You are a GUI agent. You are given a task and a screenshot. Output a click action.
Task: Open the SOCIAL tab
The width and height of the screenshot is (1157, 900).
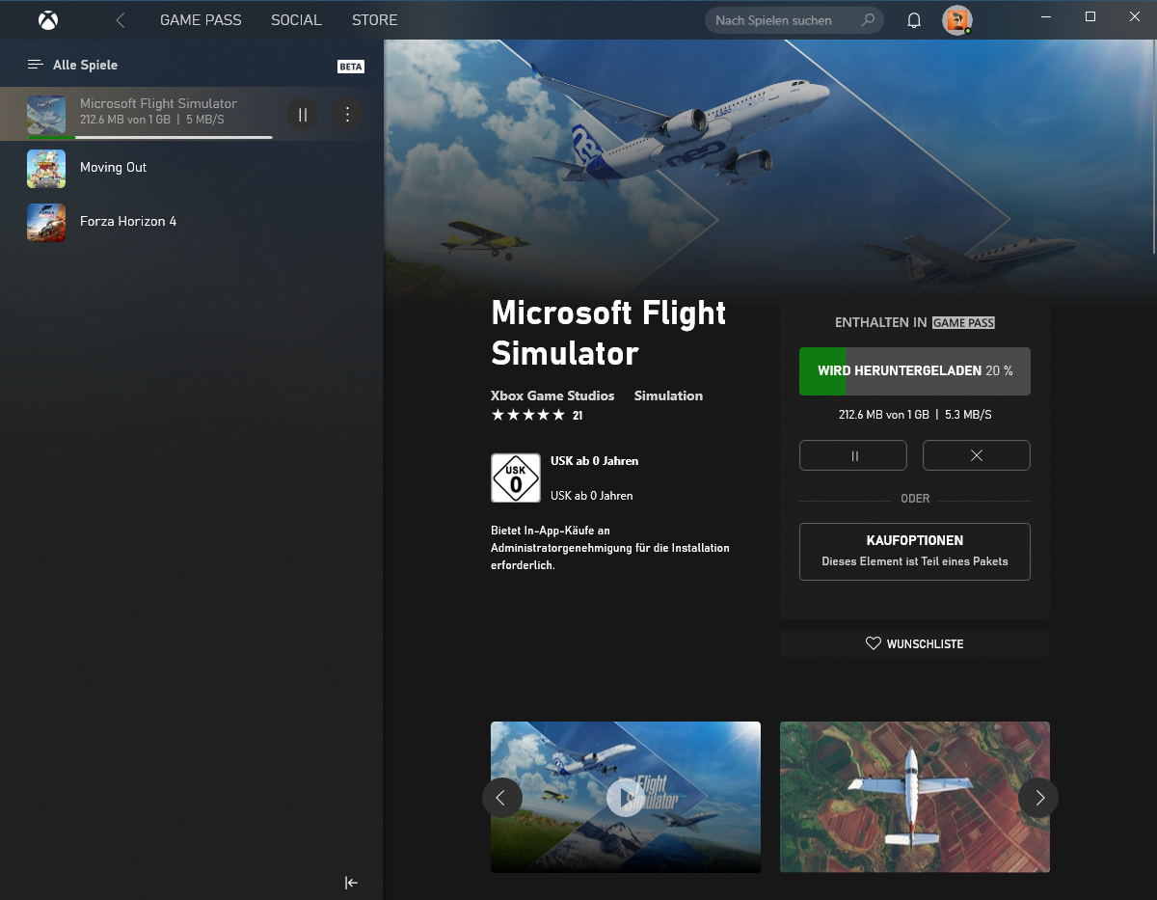(296, 20)
